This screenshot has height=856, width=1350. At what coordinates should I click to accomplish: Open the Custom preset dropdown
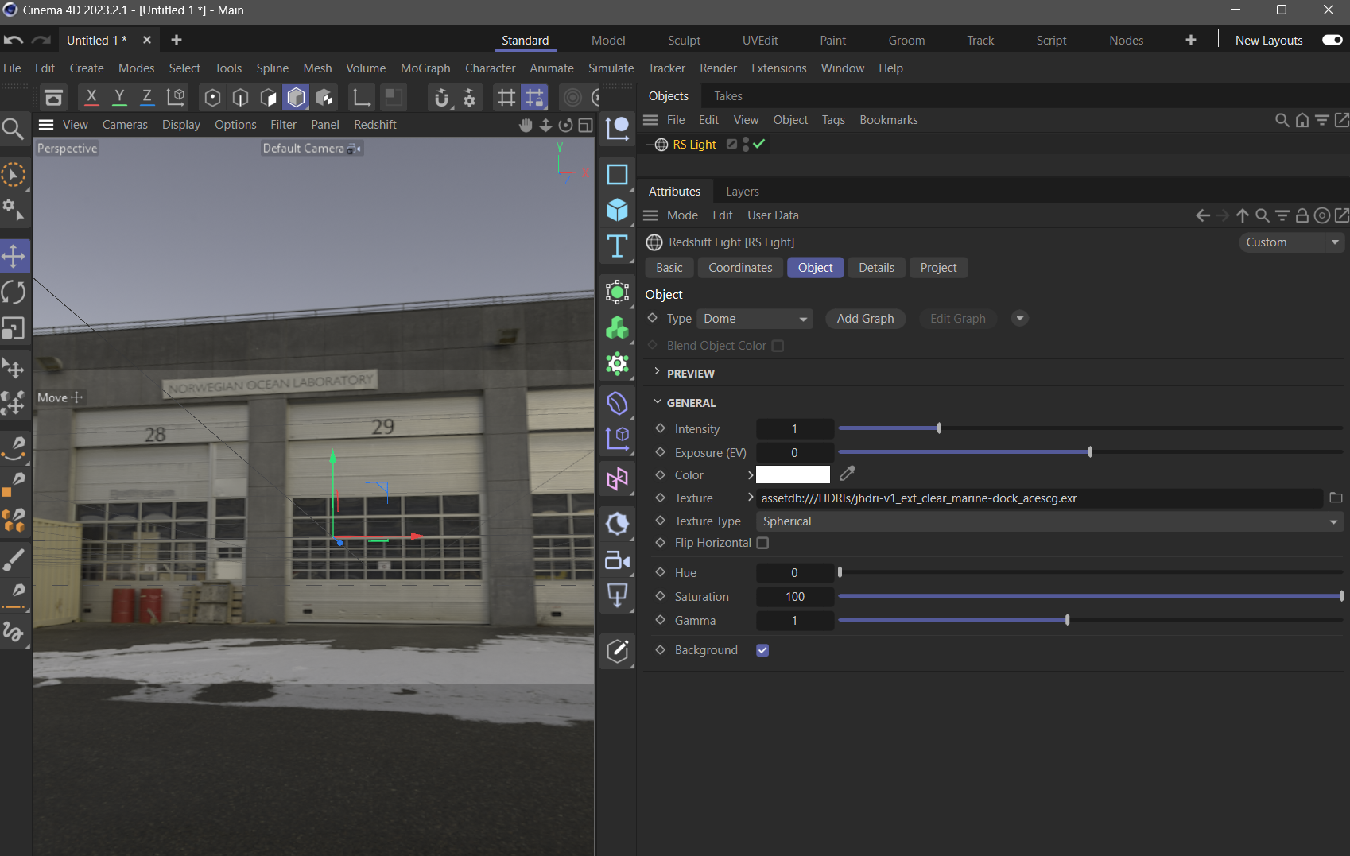(1291, 242)
